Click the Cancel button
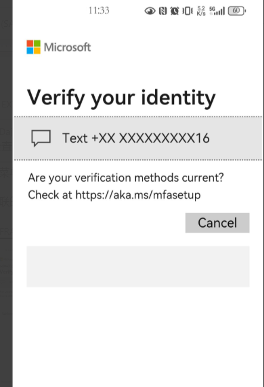 (x=217, y=223)
